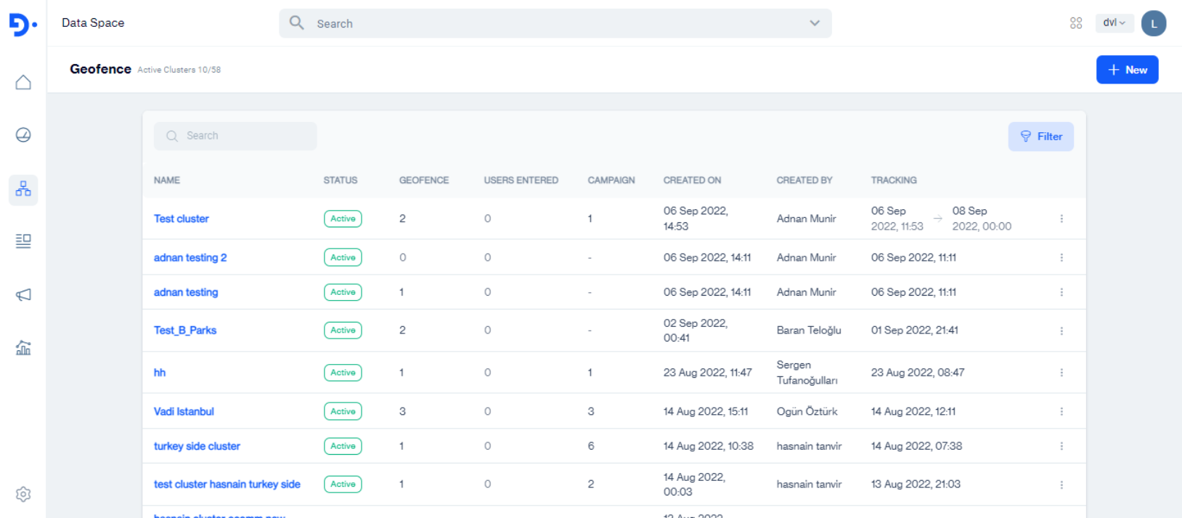1182x518 pixels.
Task: Open the turkey side cluster link
Action: (197, 446)
